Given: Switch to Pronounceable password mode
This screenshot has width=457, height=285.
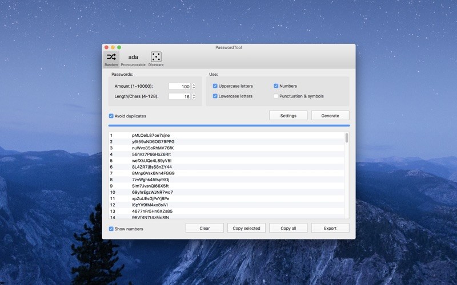Looking at the screenshot, I should 133,57.
